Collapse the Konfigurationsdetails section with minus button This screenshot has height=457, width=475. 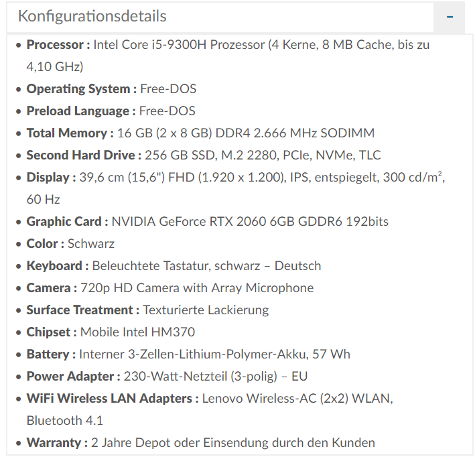(450, 17)
